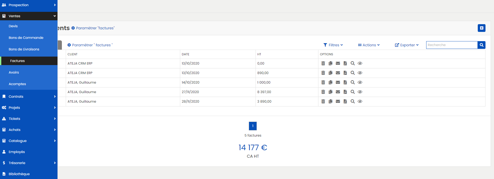Download PDF of the 3 890,00 invoice
Screen dimensions: 494x179
(345, 101)
